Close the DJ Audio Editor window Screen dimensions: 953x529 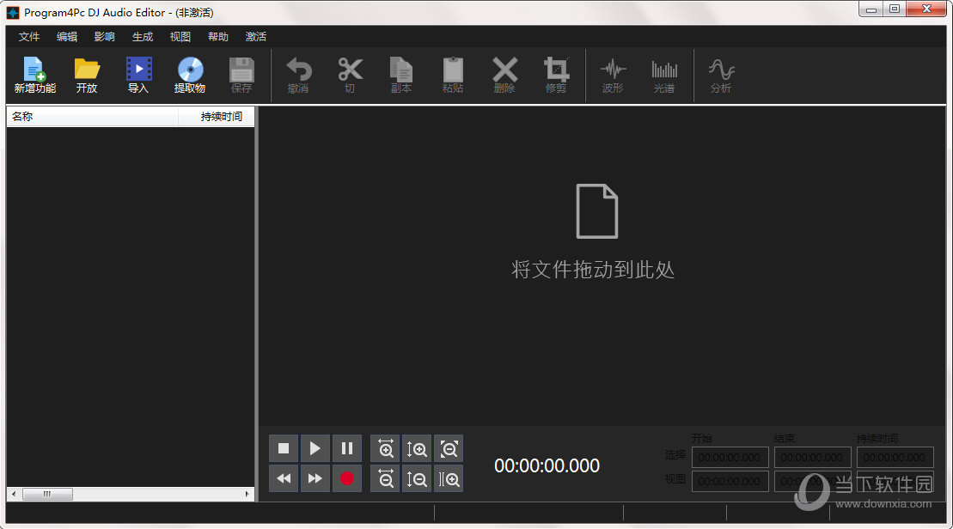tap(926, 9)
